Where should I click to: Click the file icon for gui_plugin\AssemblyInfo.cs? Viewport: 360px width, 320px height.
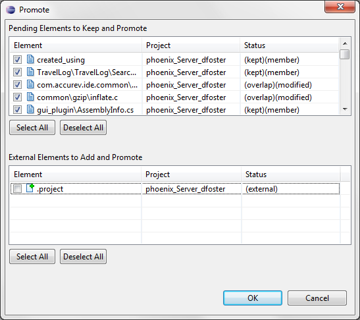(x=30, y=109)
